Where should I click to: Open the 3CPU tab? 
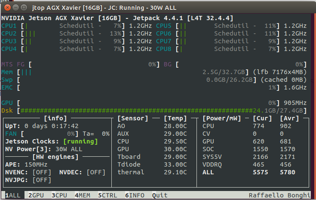pos(59,195)
